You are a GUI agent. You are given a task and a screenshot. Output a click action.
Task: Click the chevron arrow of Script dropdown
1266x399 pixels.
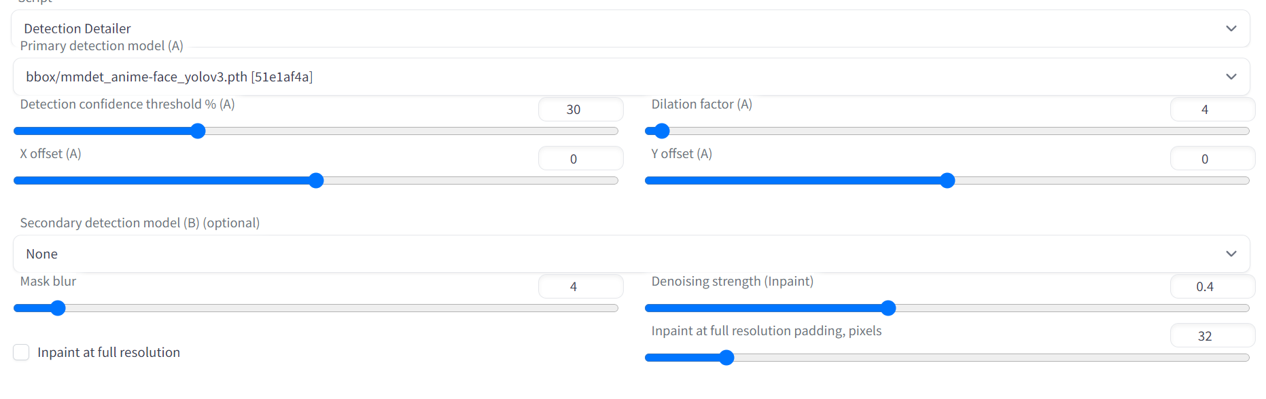(x=1231, y=28)
